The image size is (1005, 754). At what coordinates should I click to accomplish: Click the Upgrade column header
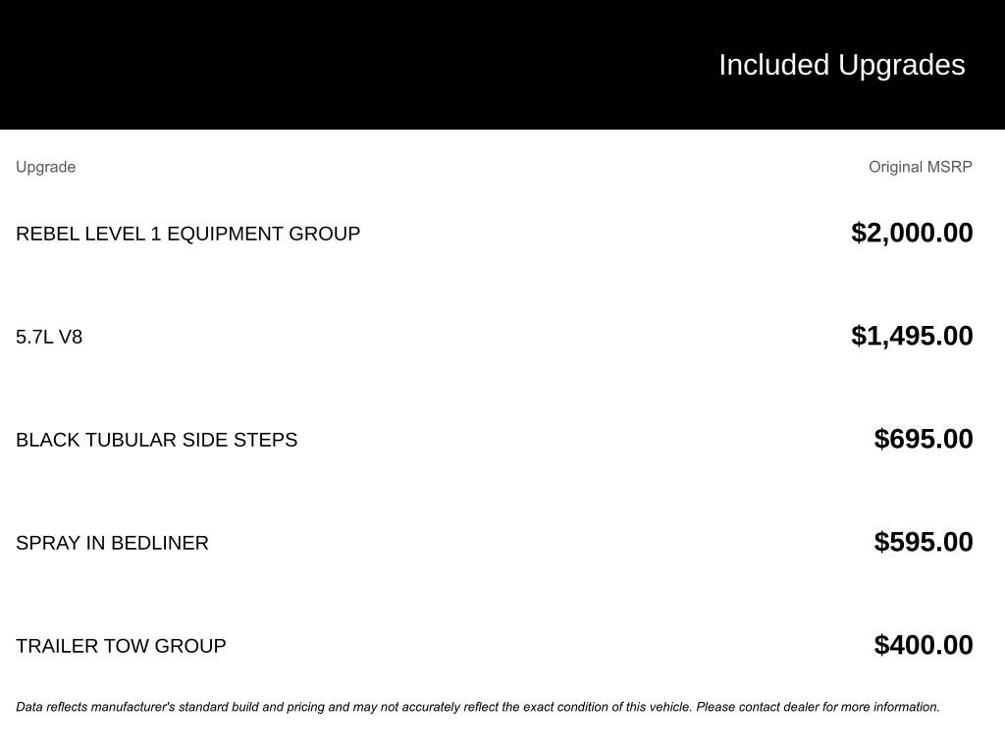coord(45,167)
